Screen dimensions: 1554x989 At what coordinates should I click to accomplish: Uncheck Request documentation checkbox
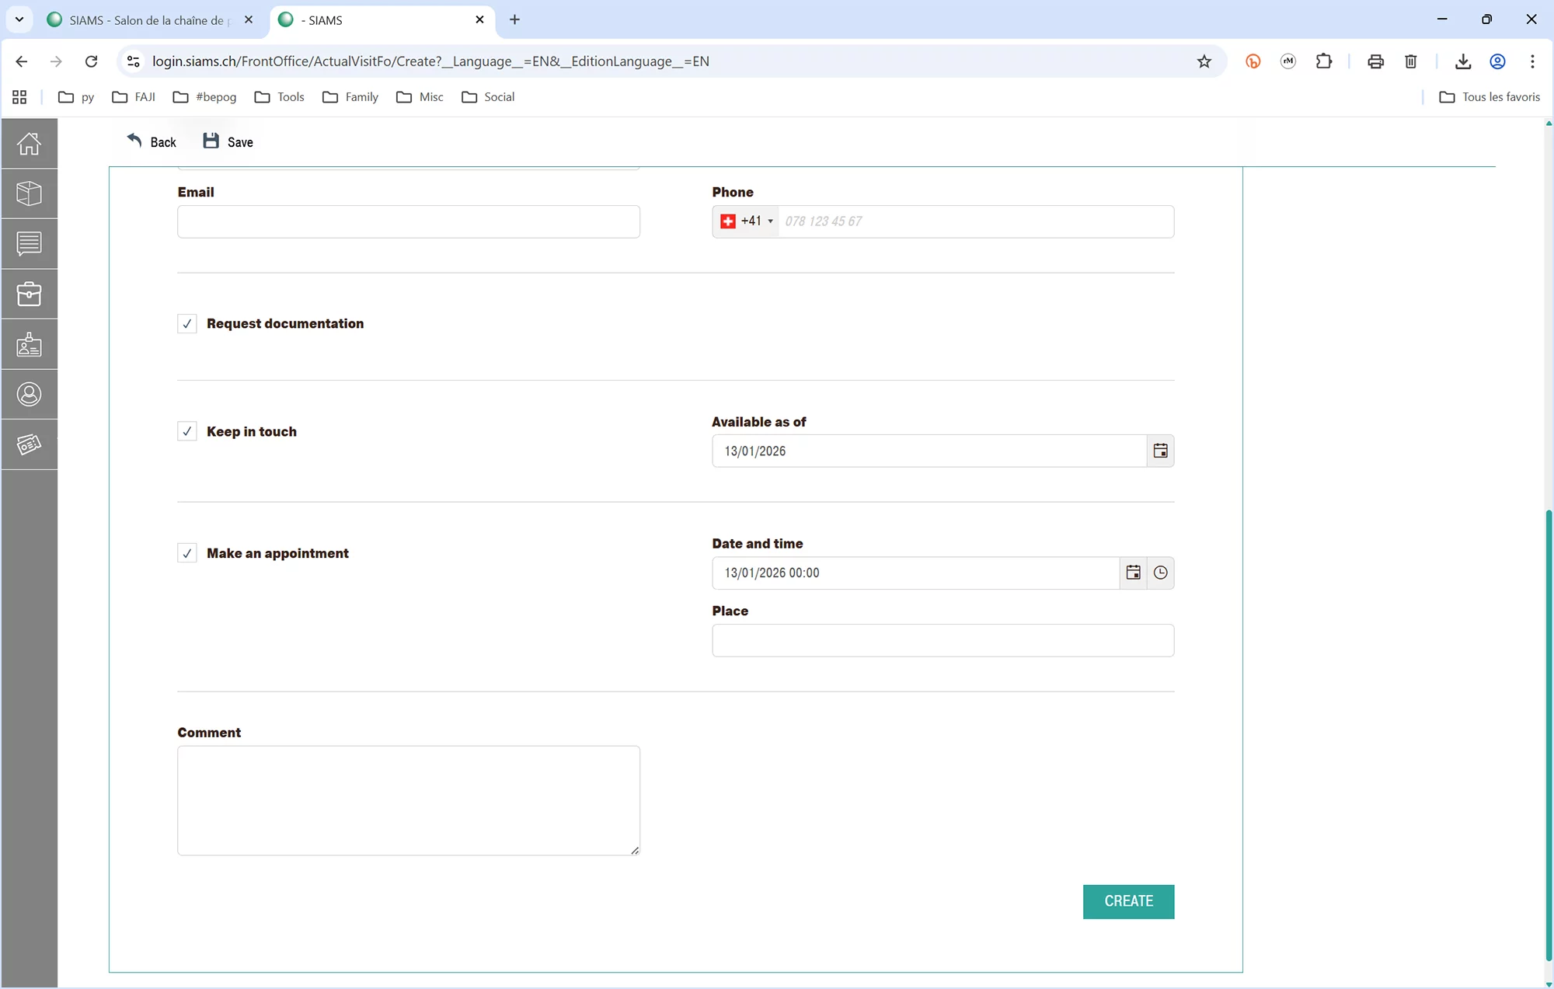(187, 324)
